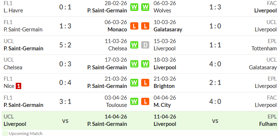The width and height of the screenshot is (278, 139).
Task: Click PSG loss badge for Monaco match
Action: (x=134, y=26)
